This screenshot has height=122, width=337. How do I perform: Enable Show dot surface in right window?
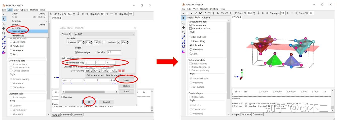coord(191,28)
